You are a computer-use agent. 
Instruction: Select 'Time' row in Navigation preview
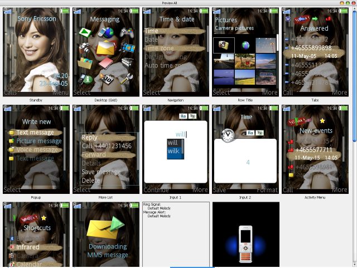pos(175,31)
